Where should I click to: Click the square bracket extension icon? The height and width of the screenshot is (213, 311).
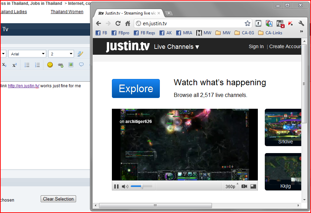point(258,24)
